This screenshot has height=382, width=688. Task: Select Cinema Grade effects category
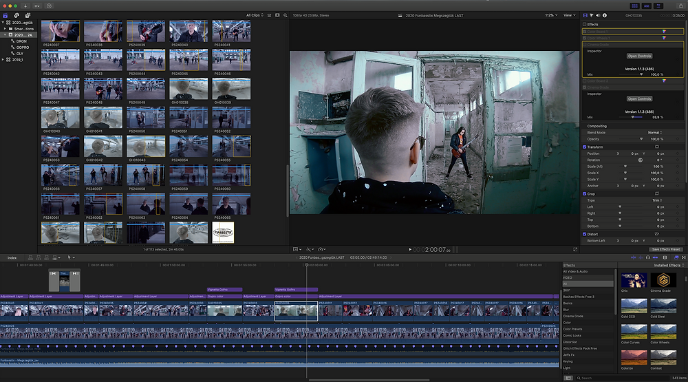[572, 316]
